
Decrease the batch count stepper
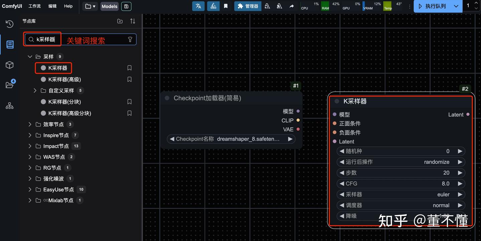pyautogui.click(x=477, y=9)
